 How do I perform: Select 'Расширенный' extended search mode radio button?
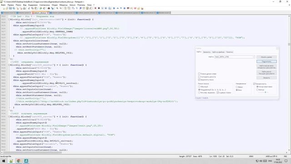pyautogui.click(x=199, y=90)
